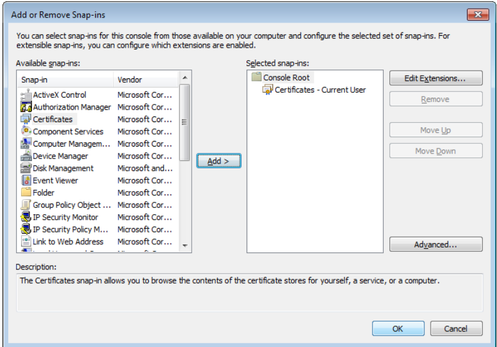Open Advanced settings
497x347 pixels.
436,244
